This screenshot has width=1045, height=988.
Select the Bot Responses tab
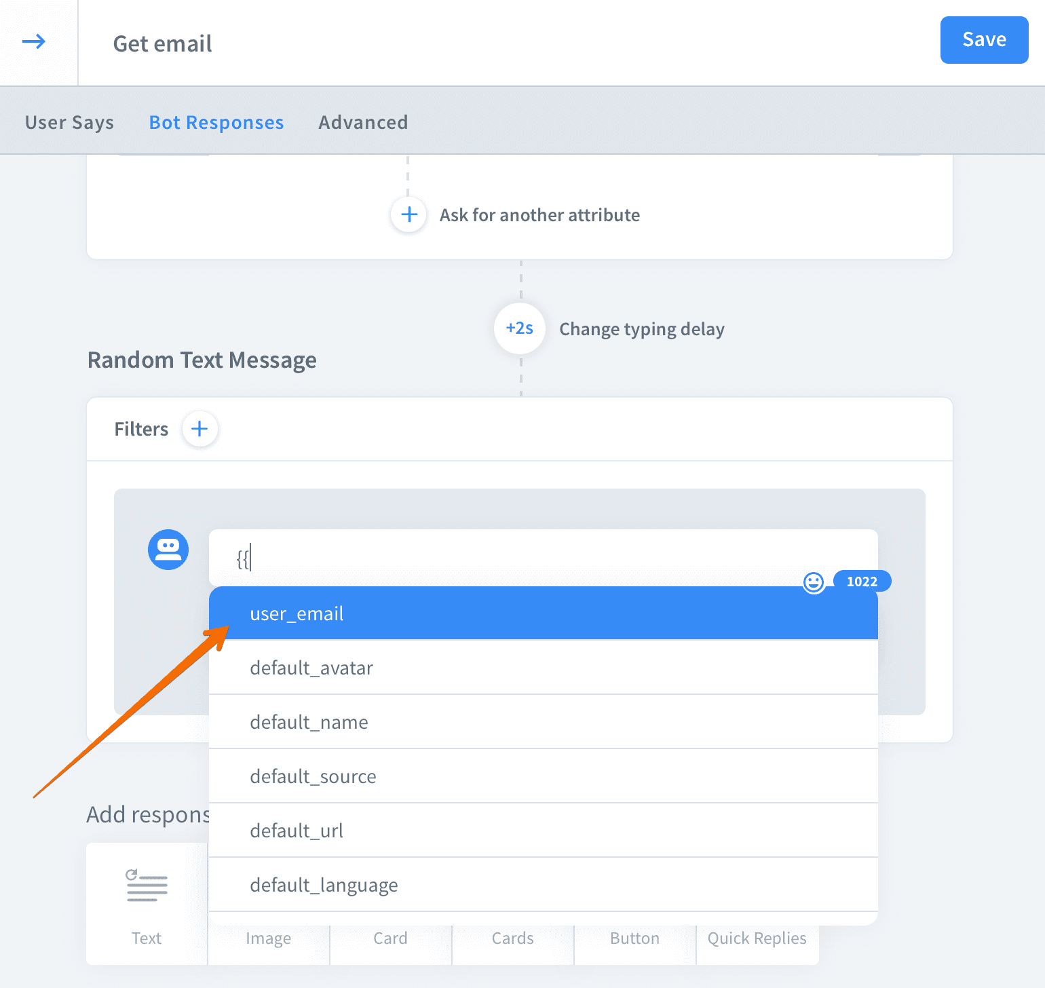pos(216,122)
